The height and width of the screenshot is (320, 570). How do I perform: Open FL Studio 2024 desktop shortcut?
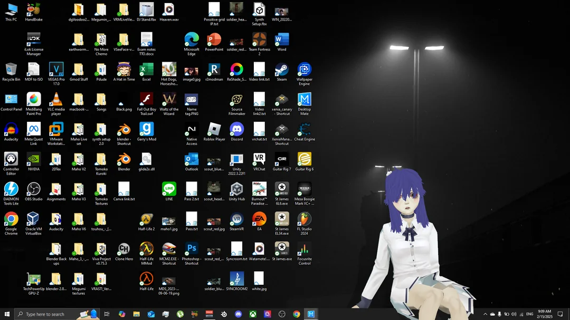(x=305, y=224)
